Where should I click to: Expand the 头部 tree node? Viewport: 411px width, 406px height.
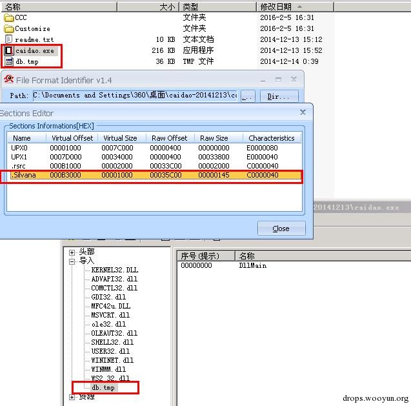click(72, 252)
